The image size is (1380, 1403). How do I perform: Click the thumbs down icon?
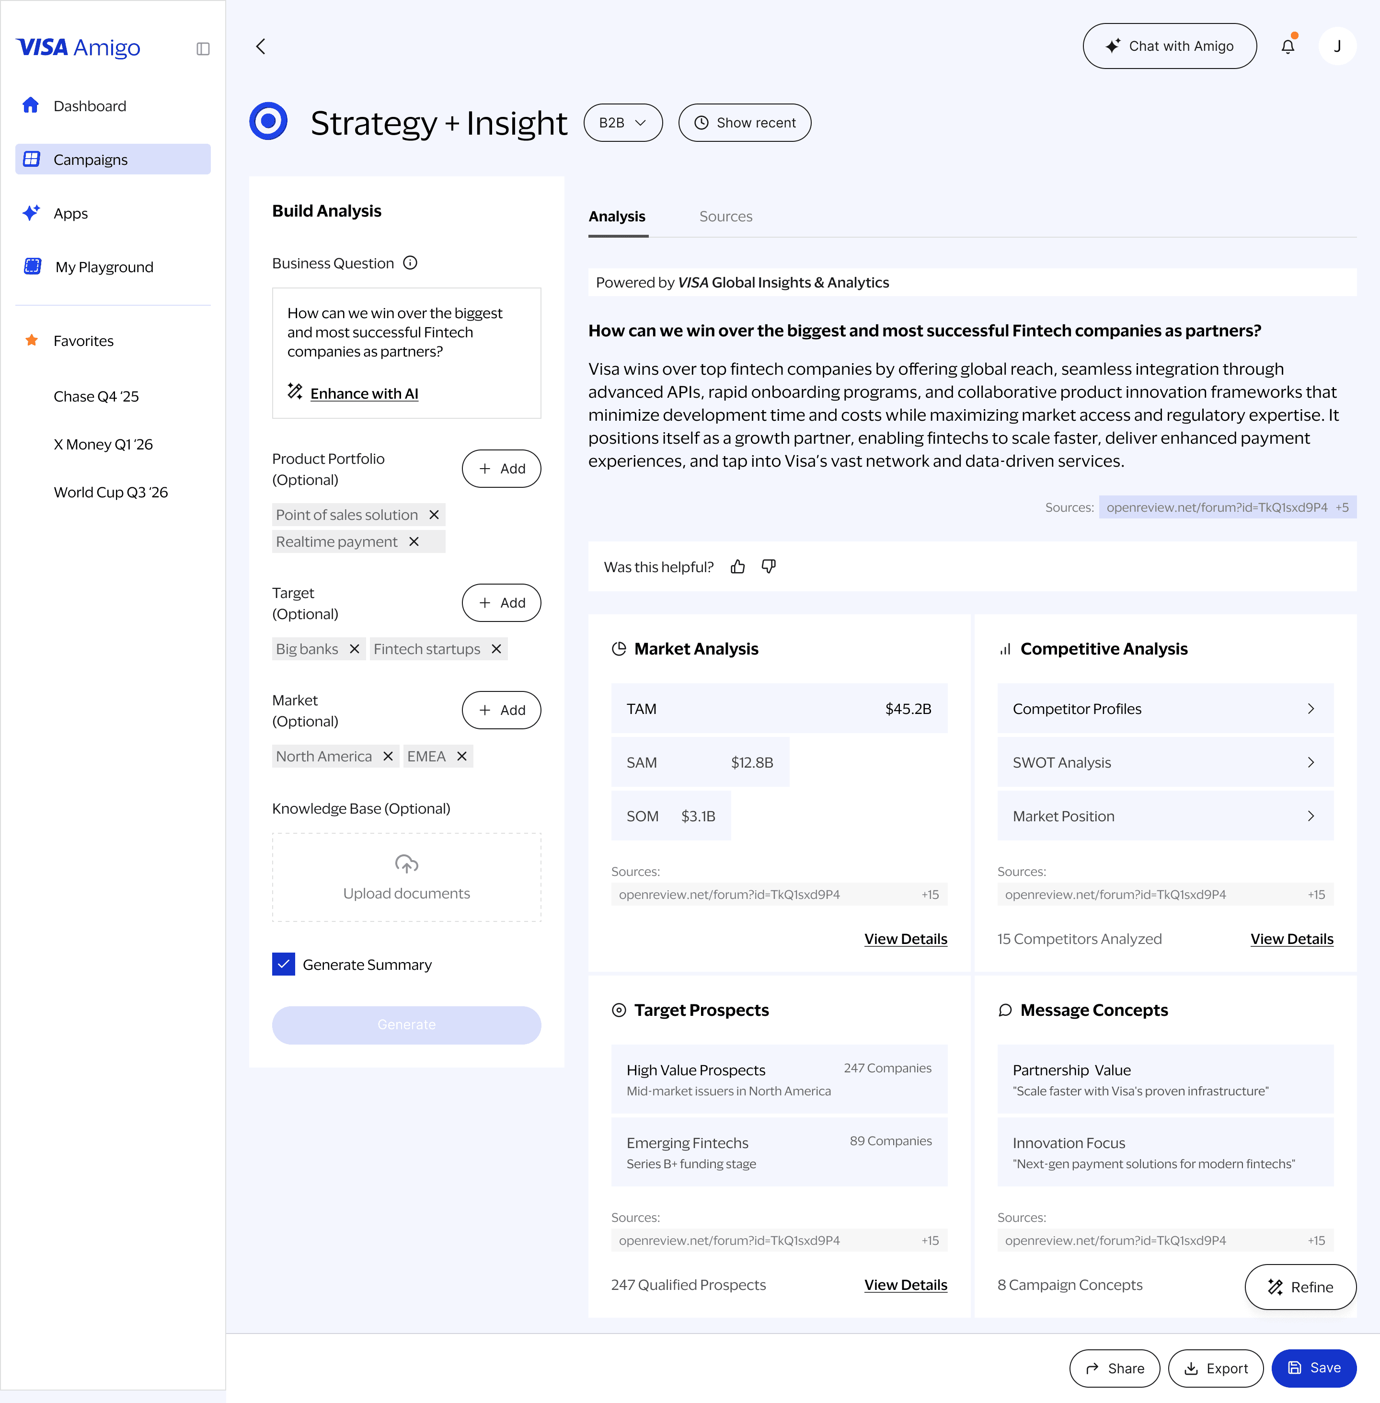click(768, 567)
